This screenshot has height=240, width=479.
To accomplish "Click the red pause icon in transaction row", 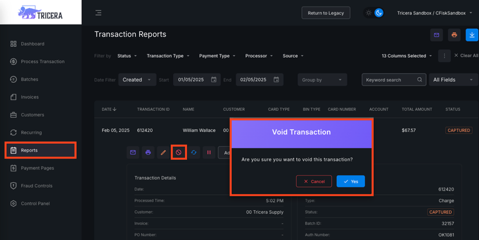I will point(209,153).
